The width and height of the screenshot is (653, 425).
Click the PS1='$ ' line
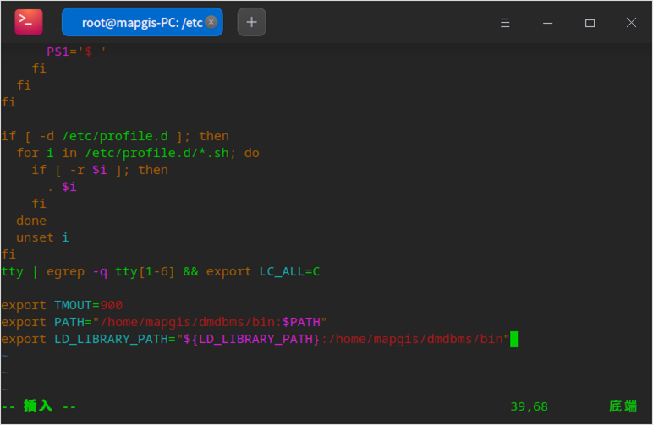coord(76,52)
